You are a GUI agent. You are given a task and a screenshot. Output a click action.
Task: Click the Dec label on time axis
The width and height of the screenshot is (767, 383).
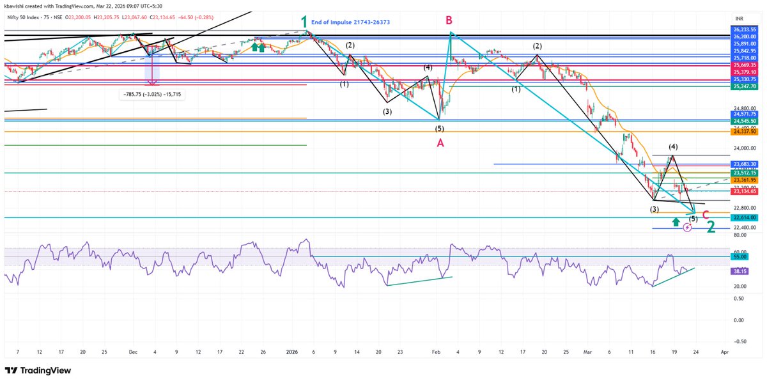[133, 352]
